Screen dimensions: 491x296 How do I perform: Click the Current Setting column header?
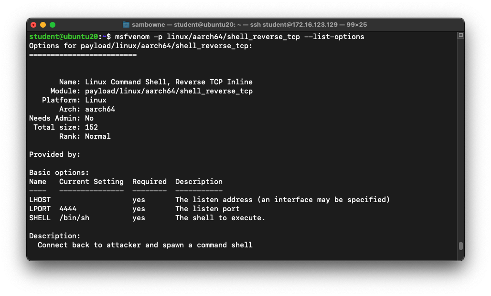click(91, 182)
